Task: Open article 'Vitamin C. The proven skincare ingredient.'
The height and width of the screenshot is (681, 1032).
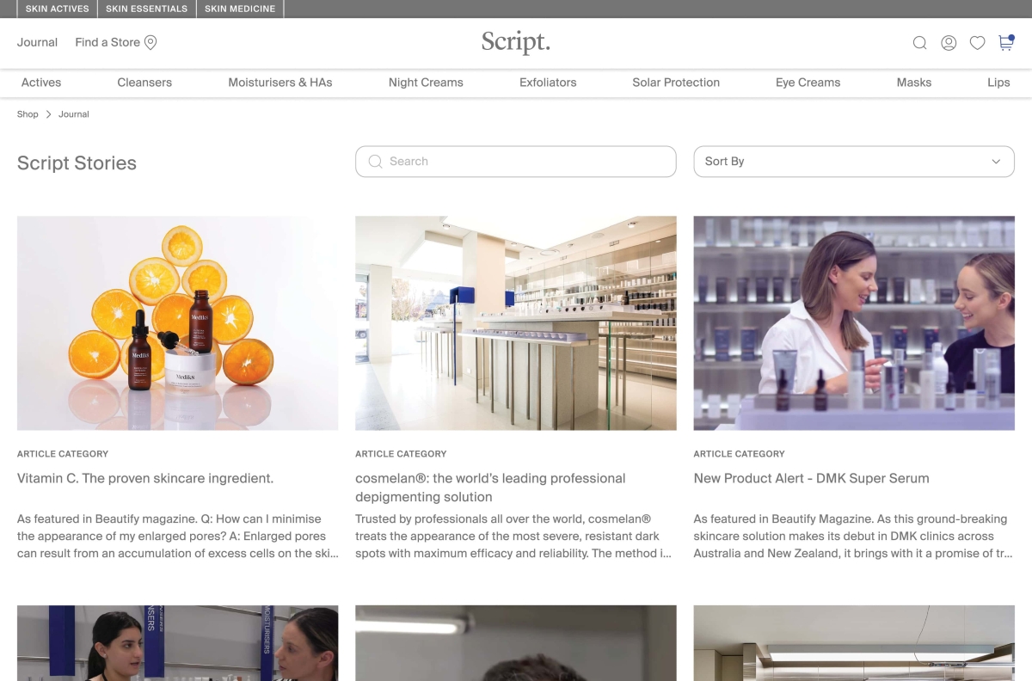Action: click(x=145, y=478)
